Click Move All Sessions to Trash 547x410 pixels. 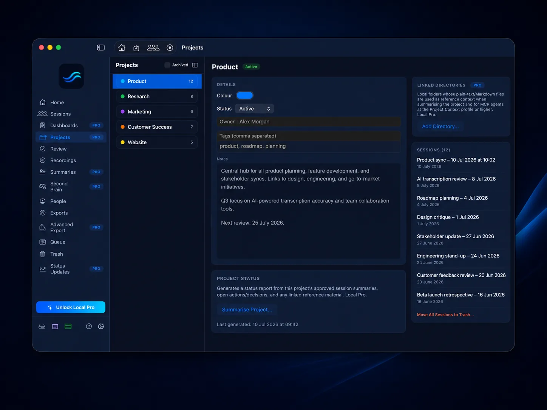tap(445, 314)
